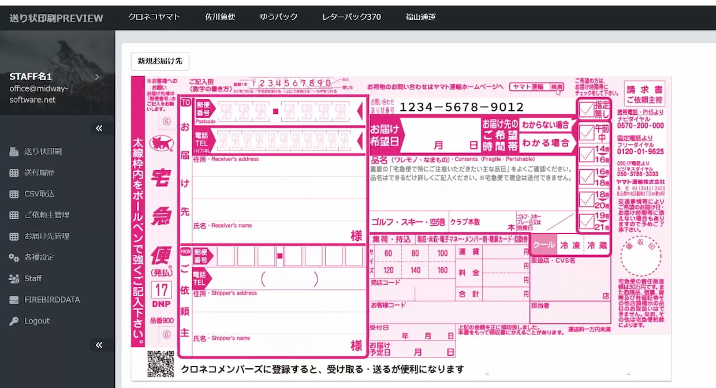Select the 冷凍 option

pyautogui.click(x=570, y=245)
